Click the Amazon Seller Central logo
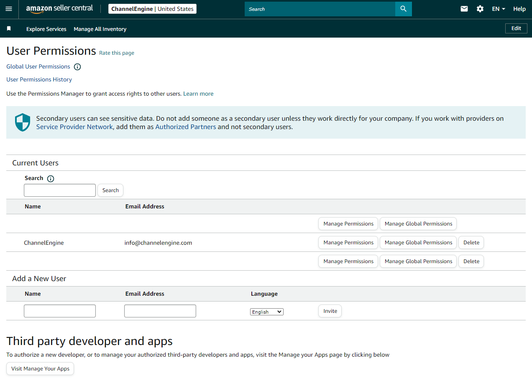The width and height of the screenshot is (532, 378). pos(59,9)
